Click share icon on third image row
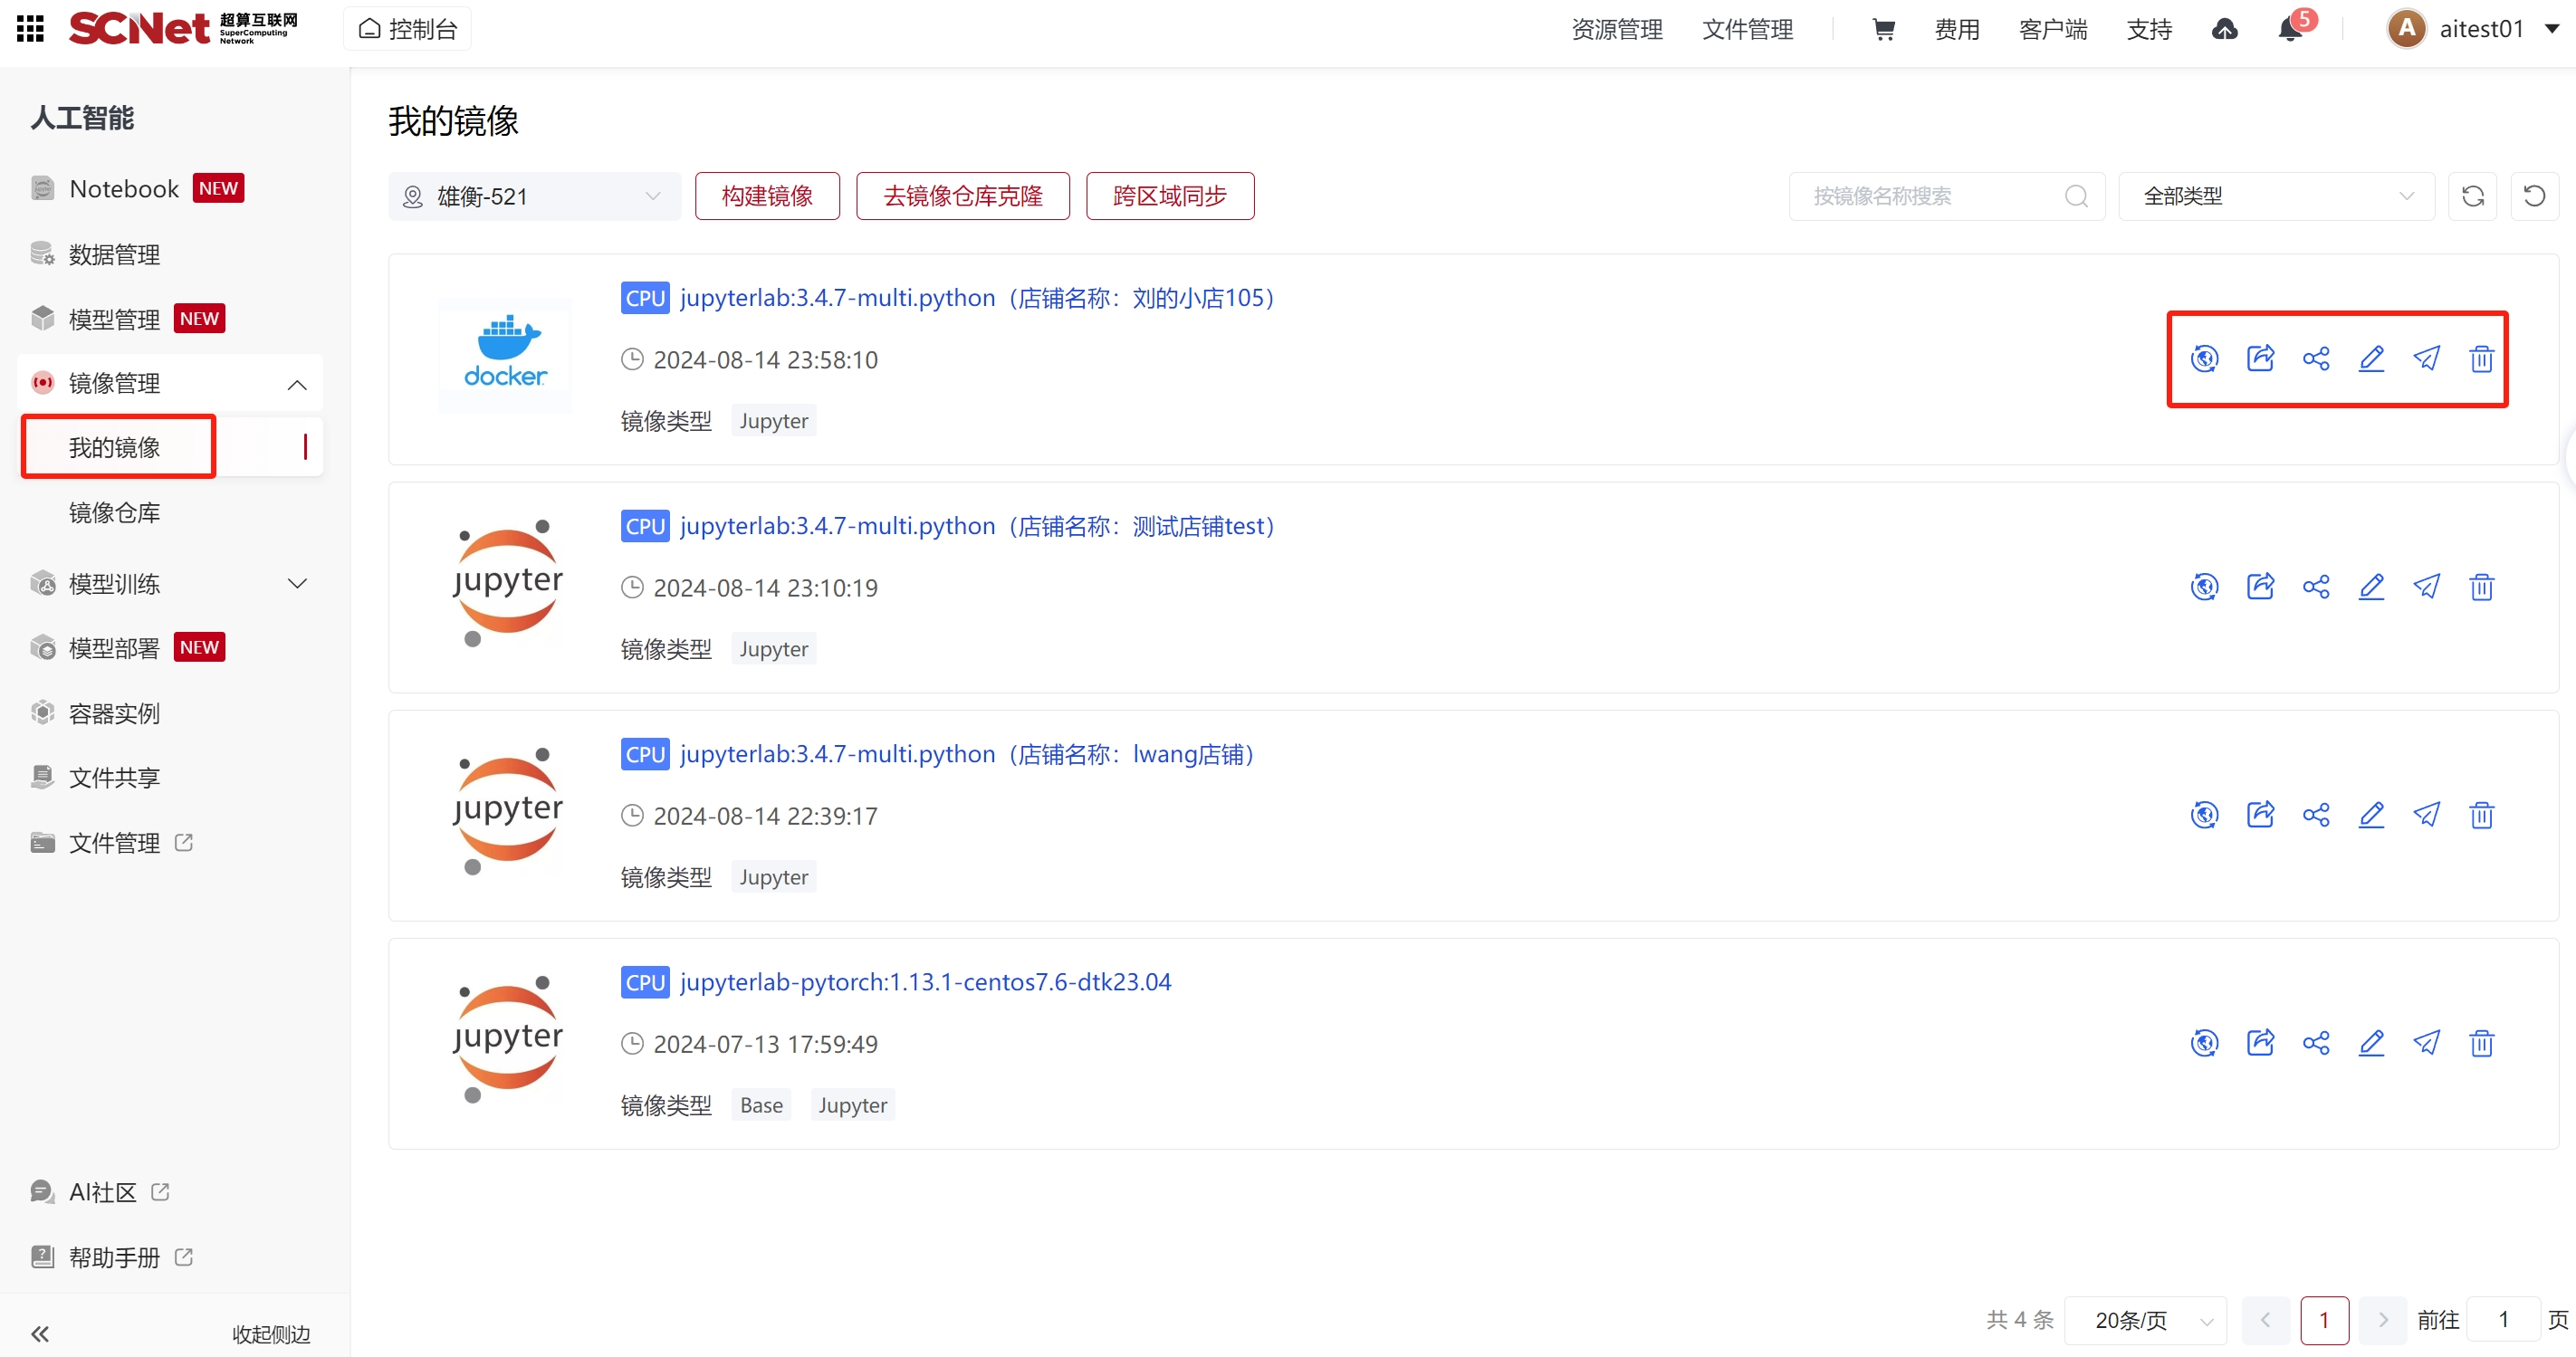This screenshot has width=2576, height=1357. (2316, 815)
